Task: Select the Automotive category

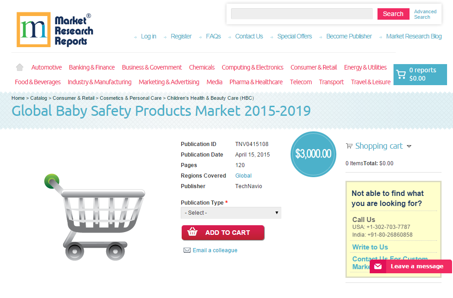Action: [x=46, y=67]
